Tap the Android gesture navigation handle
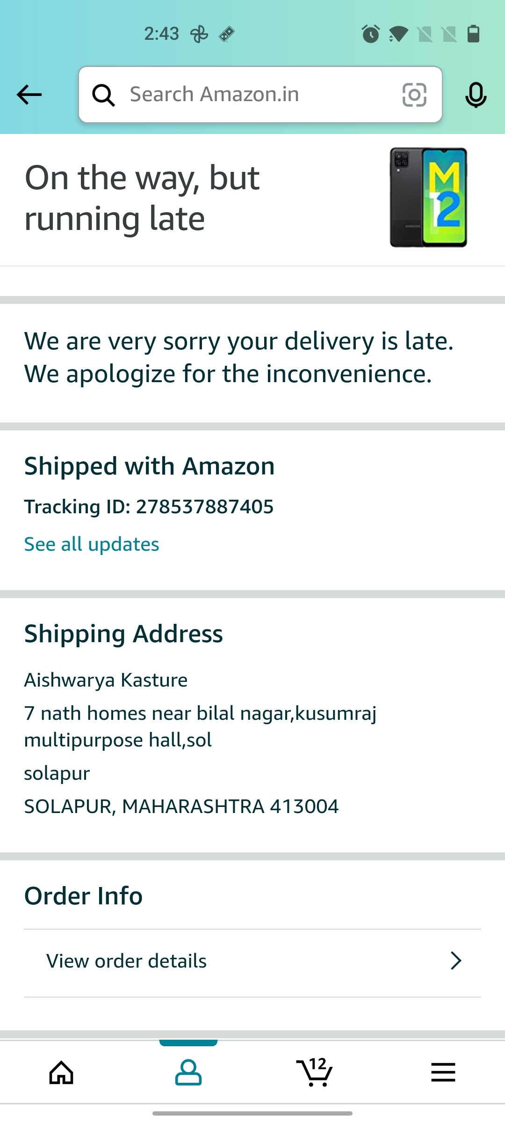505x1124 pixels. (252, 1113)
